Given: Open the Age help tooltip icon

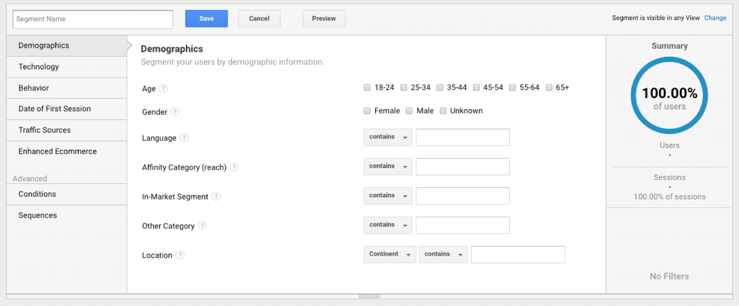Looking at the screenshot, I should tap(163, 88).
